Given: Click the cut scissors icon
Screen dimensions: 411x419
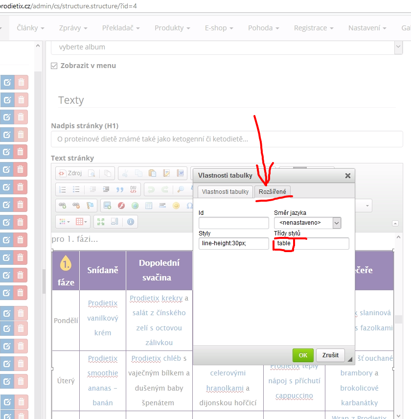Looking at the screenshot, I should pos(125,173).
